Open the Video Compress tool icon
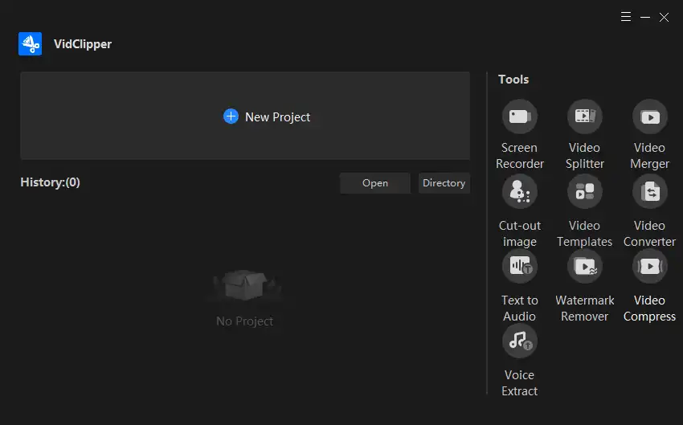The height and width of the screenshot is (425, 683). pos(649,266)
